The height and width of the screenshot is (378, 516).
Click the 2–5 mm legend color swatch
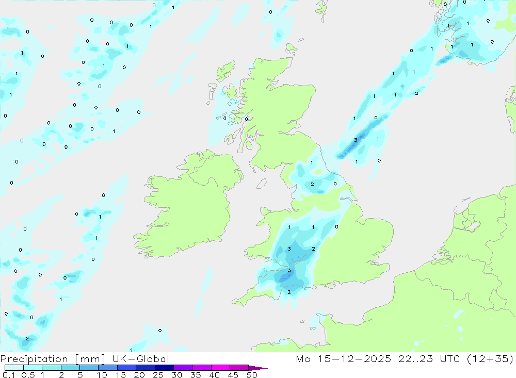point(70,368)
